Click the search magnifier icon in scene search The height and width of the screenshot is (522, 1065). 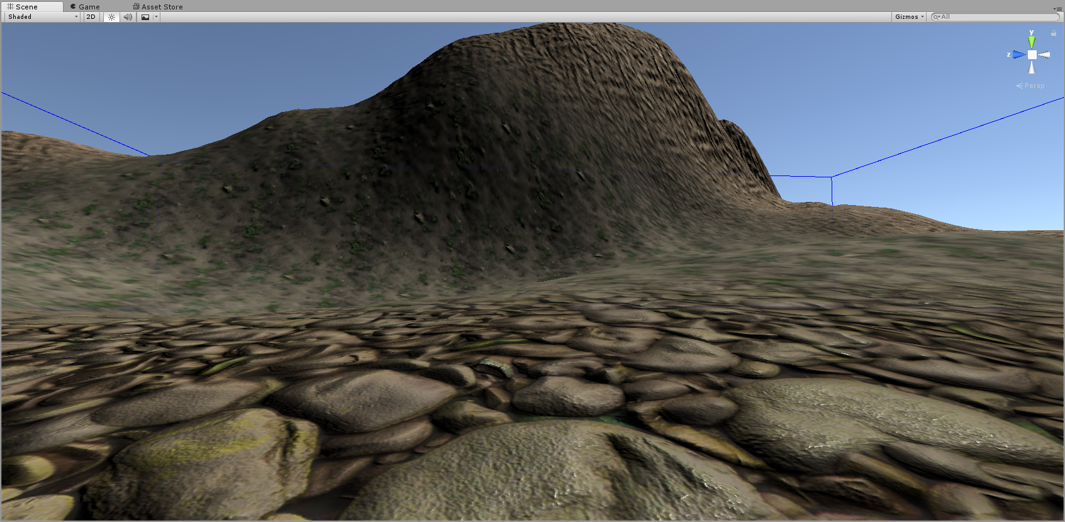[x=937, y=17]
